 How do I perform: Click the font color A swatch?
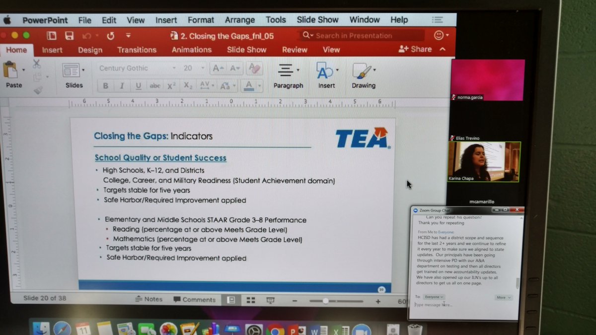click(x=249, y=86)
